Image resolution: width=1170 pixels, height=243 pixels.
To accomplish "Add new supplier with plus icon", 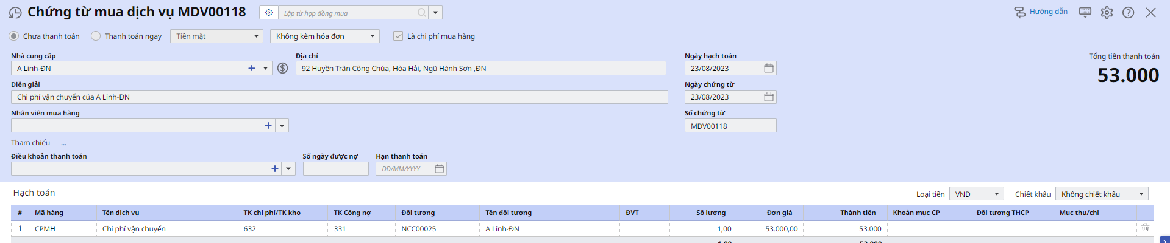I will point(252,68).
